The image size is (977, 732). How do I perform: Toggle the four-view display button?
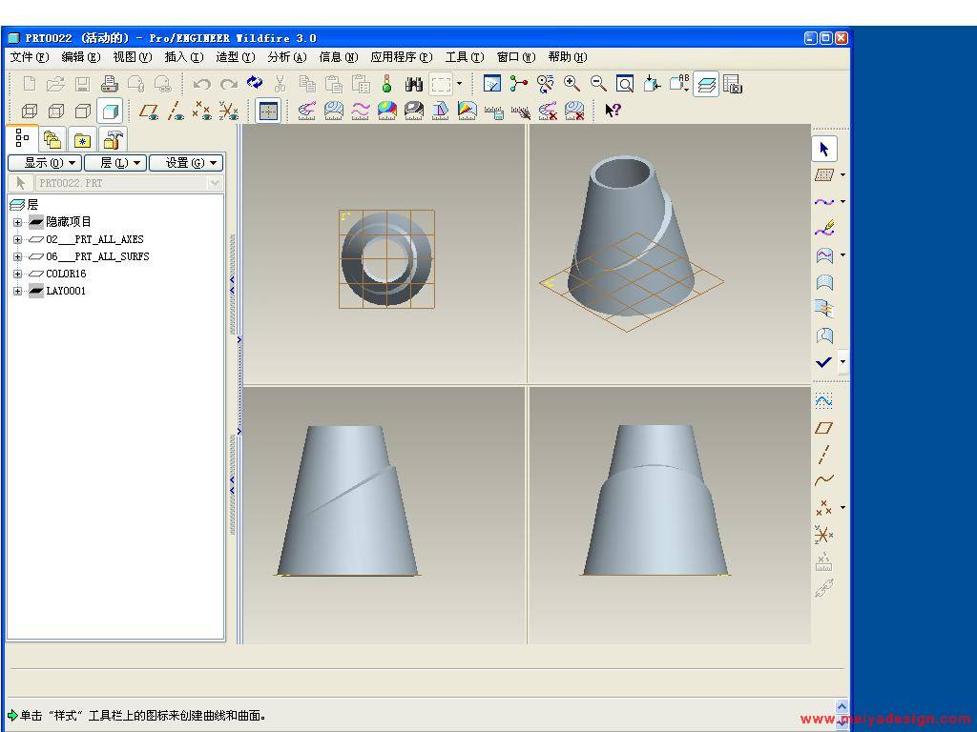[268, 112]
